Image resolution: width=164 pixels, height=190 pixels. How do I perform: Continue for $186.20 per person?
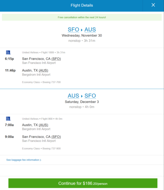pyautogui.click(x=83, y=183)
